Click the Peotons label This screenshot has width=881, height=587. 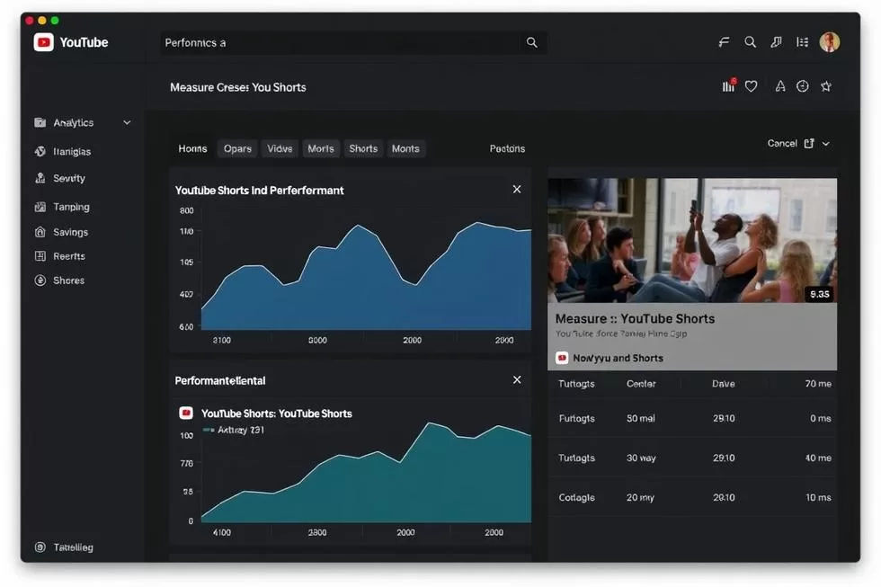(x=507, y=149)
